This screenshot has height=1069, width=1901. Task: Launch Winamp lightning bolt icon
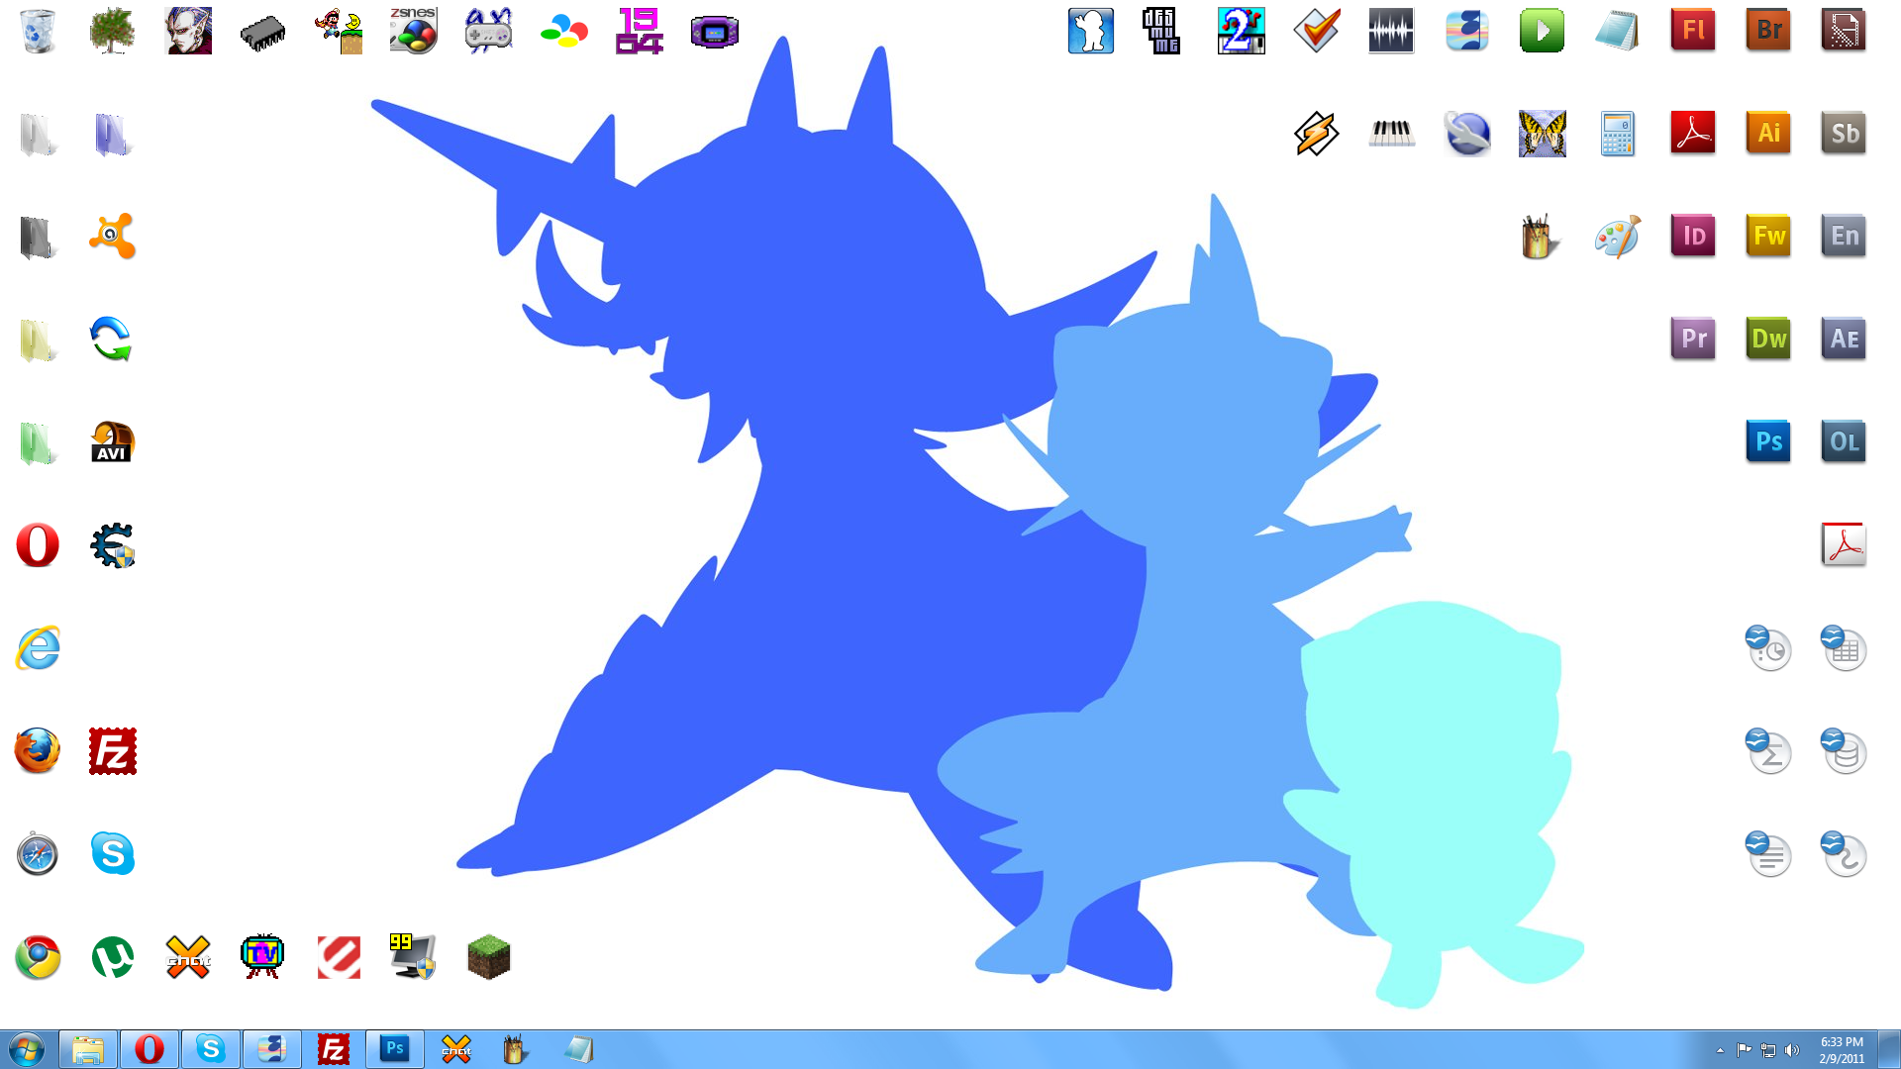point(1317,134)
